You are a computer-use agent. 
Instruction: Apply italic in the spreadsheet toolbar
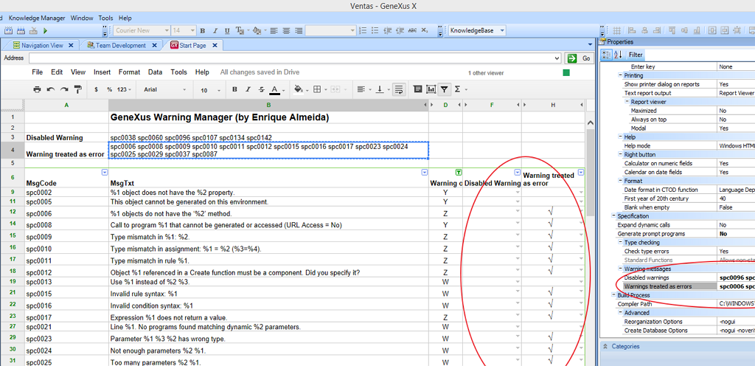(248, 89)
